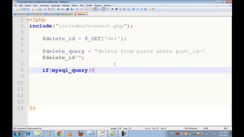Screen dimensions: 244x137
Task: Open the Settings menu
Action: pyautogui.click(x=66, y=5)
